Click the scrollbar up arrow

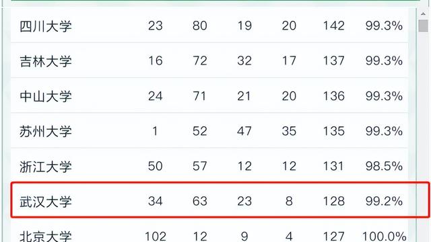pyautogui.click(x=423, y=13)
